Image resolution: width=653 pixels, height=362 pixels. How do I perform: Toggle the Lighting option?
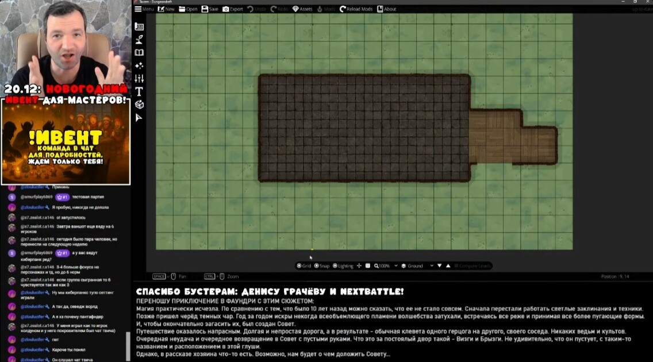pyautogui.click(x=343, y=266)
